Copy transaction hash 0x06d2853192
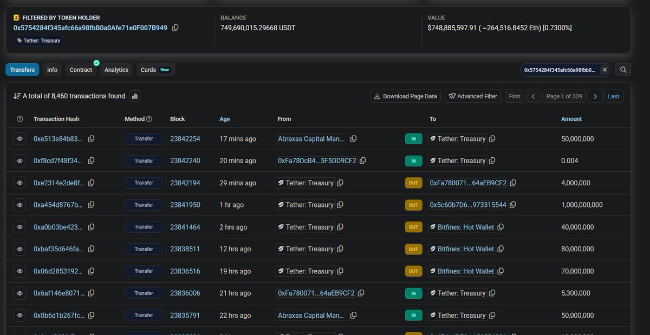 point(91,271)
